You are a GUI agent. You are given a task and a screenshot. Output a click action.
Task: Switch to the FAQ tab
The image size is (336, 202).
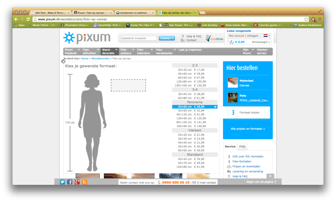point(242,146)
